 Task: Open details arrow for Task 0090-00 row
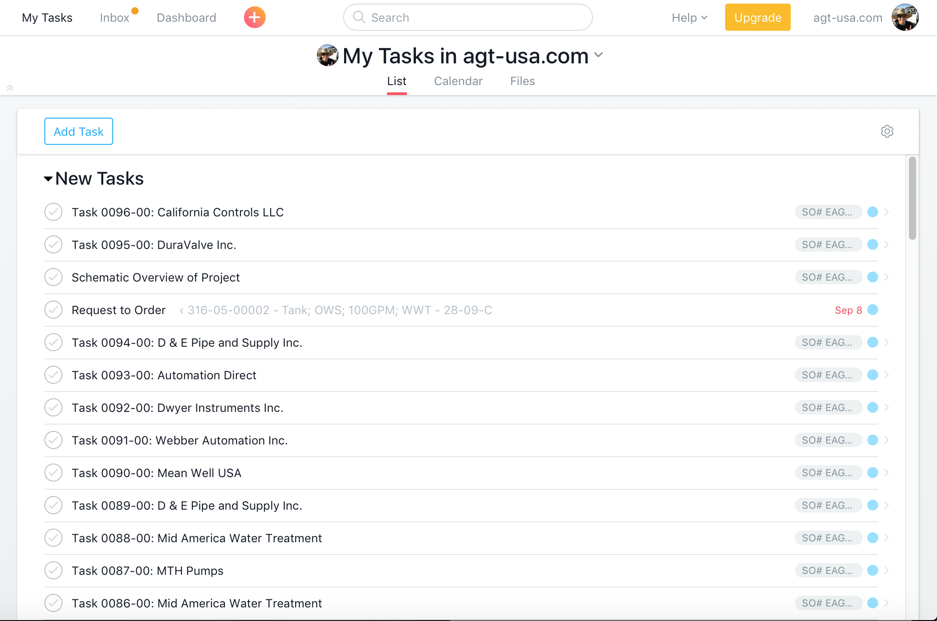coord(886,473)
